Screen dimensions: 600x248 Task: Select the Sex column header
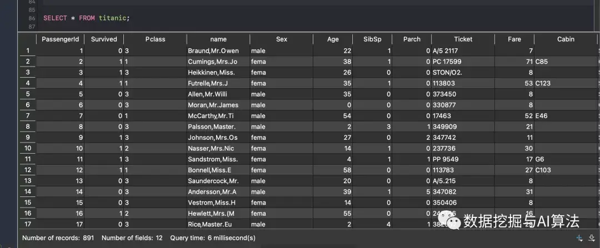tap(282, 39)
